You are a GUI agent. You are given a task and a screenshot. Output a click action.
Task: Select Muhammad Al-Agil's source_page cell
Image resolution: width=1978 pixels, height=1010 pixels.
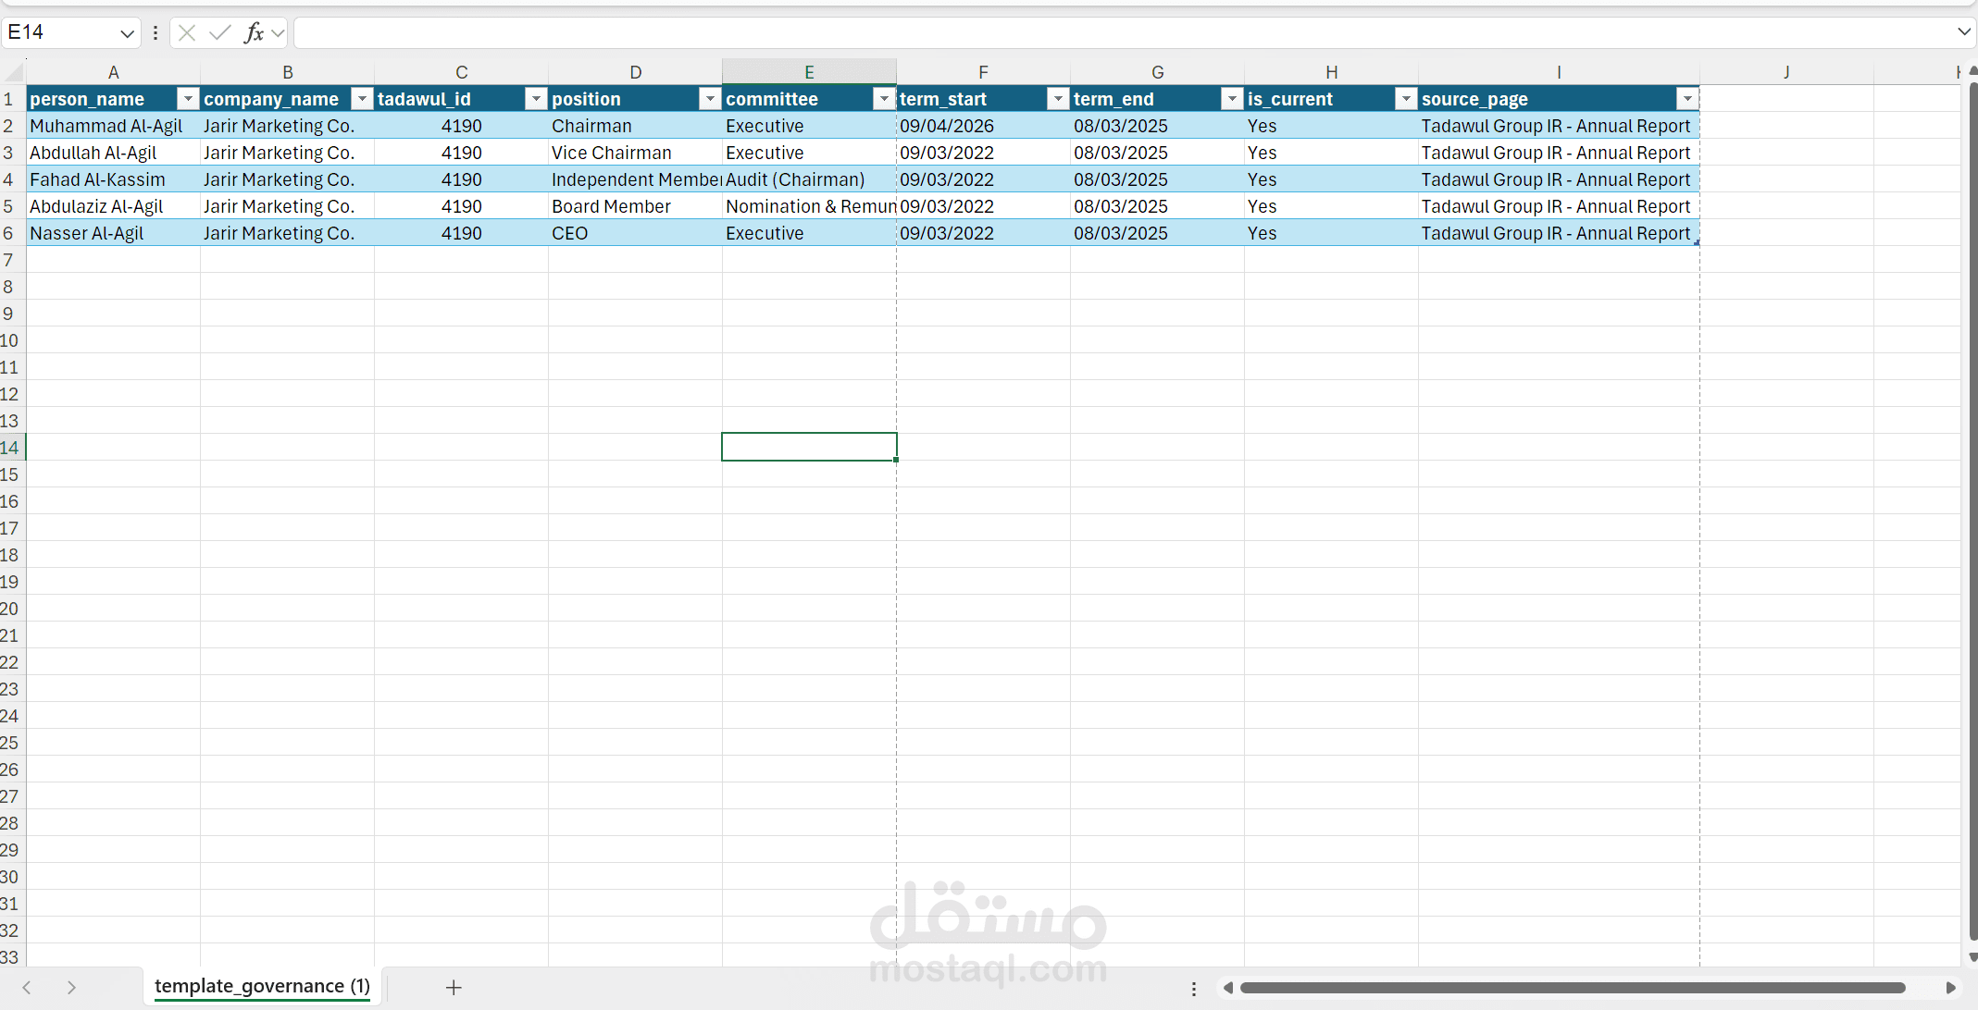click(x=1559, y=126)
